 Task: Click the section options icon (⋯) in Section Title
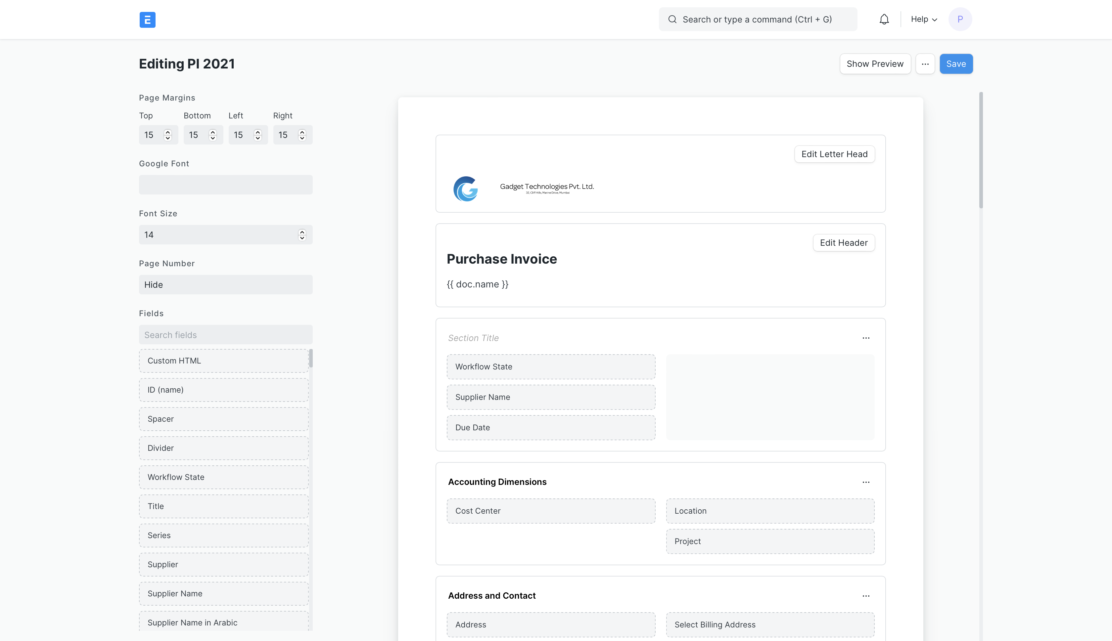pos(866,338)
